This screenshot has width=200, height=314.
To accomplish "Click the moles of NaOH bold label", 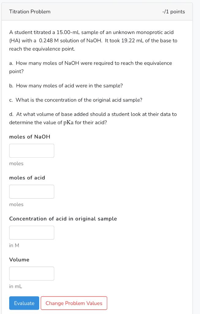I will click(x=30, y=136).
